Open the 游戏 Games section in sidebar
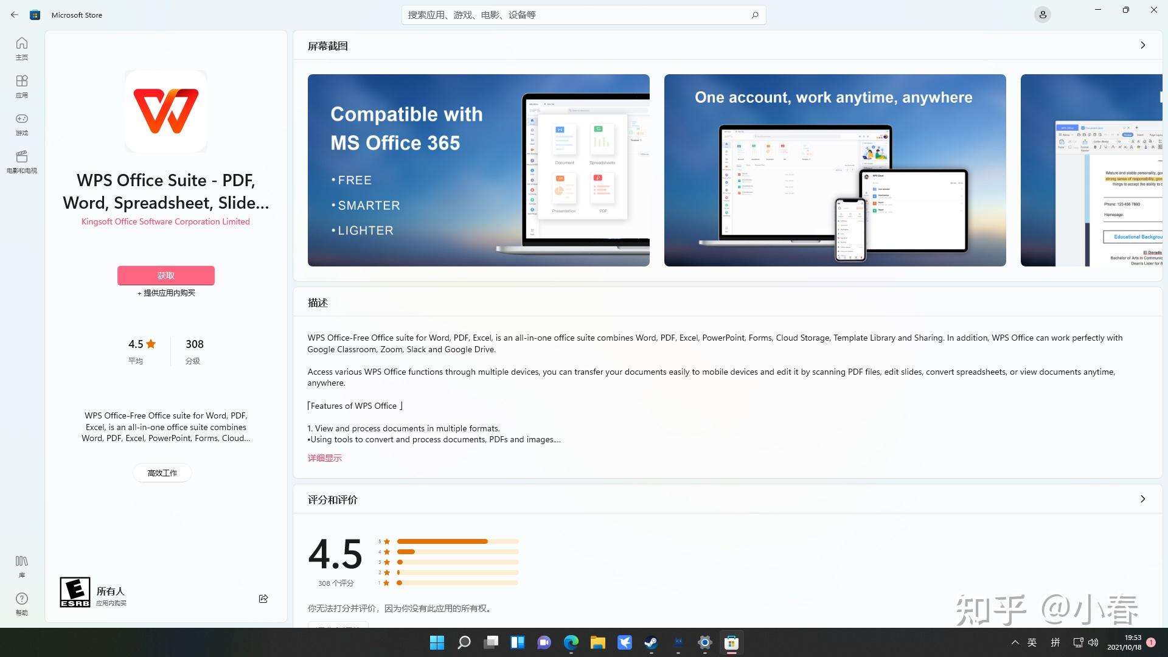Viewport: 1168px width, 657px height. coord(21,125)
